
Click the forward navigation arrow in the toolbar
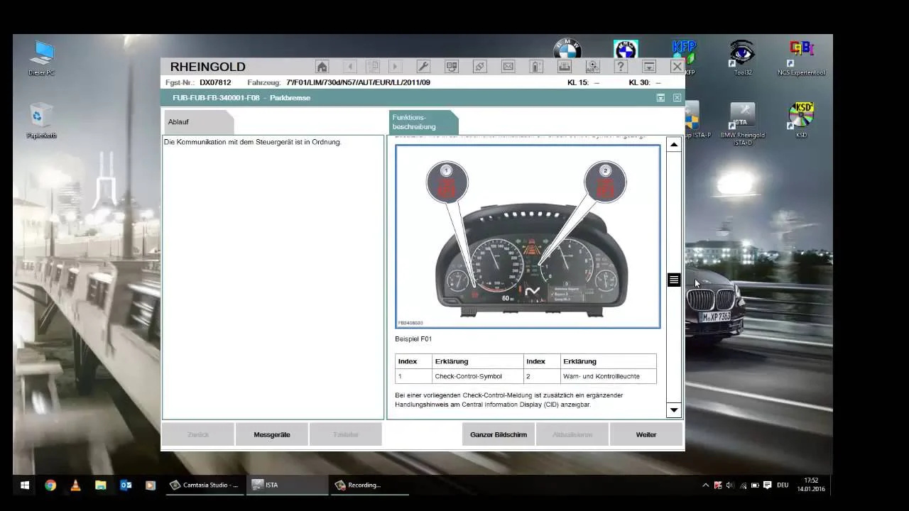395,66
